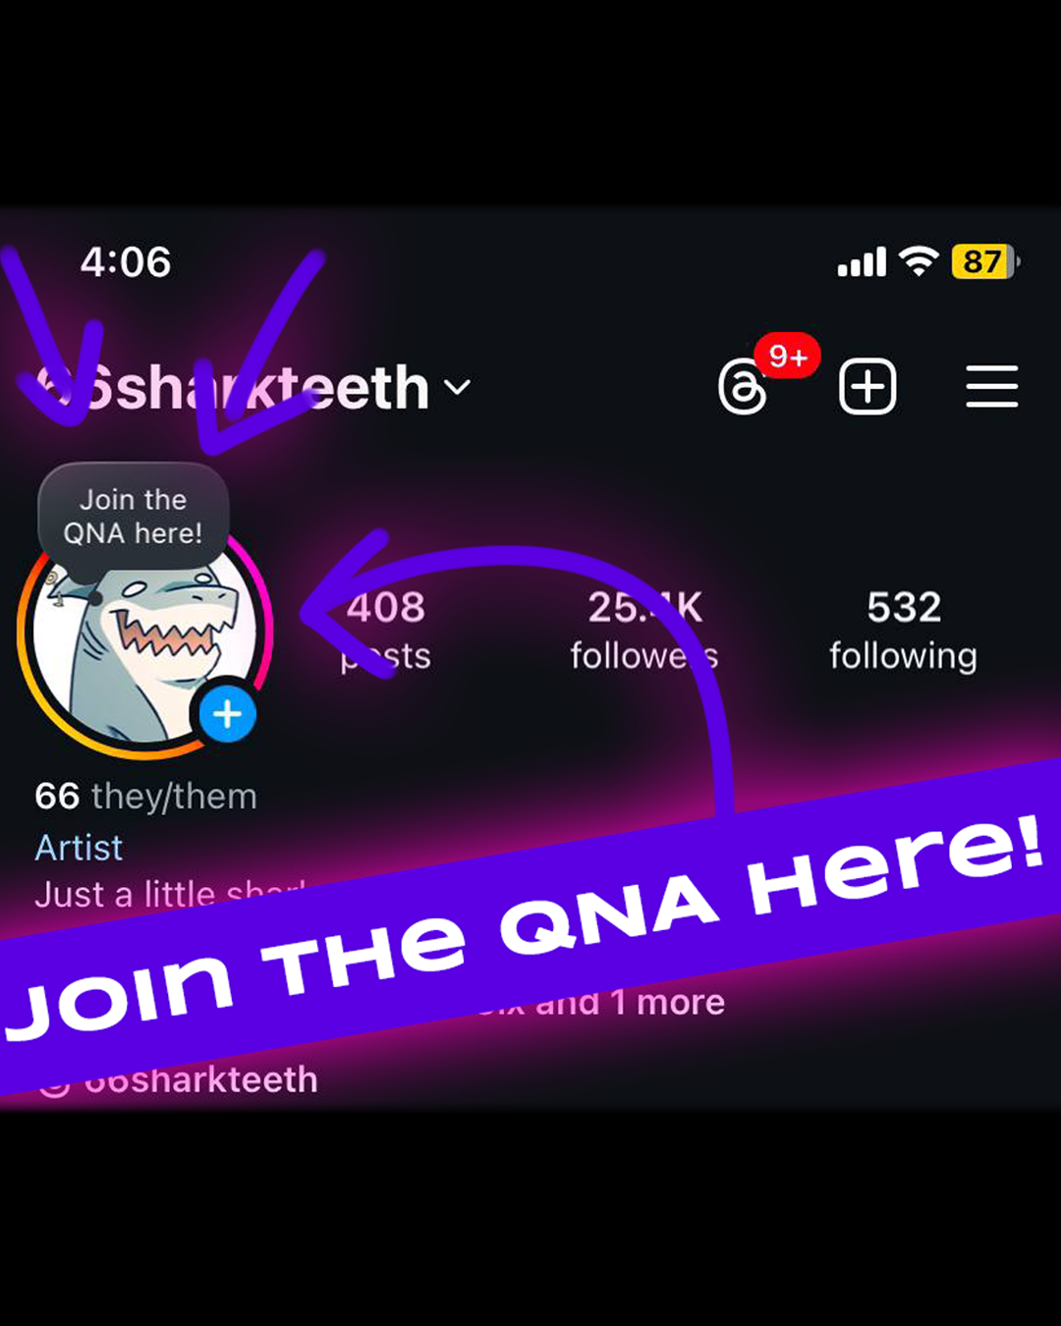
Task: Tap the 4:06 clock in status bar
Action: pyautogui.click(x=126, y=262)
